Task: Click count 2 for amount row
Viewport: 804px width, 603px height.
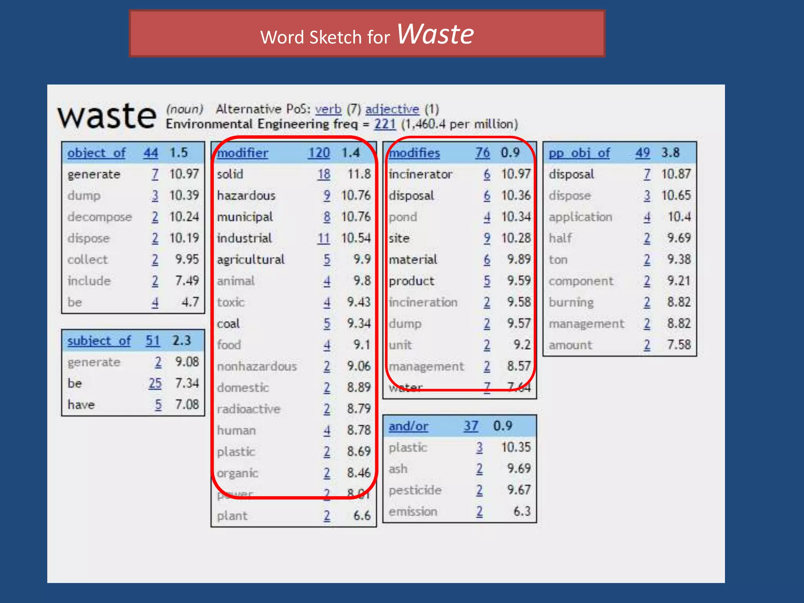Action: (x=647, y=345)
